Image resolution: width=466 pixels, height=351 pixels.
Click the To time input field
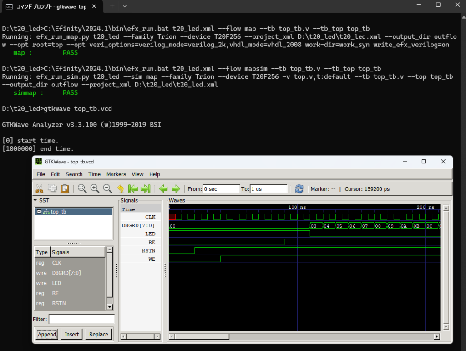click(x=268, y=189)
